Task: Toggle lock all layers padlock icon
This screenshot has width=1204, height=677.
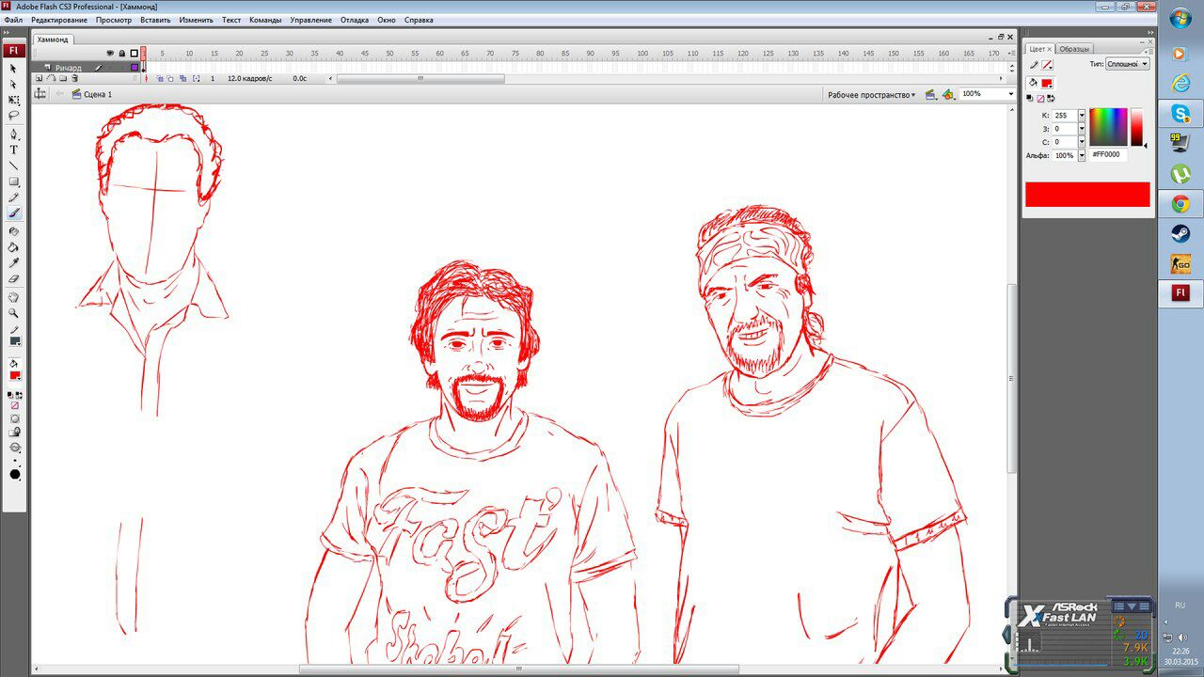Action: point(121,54)
